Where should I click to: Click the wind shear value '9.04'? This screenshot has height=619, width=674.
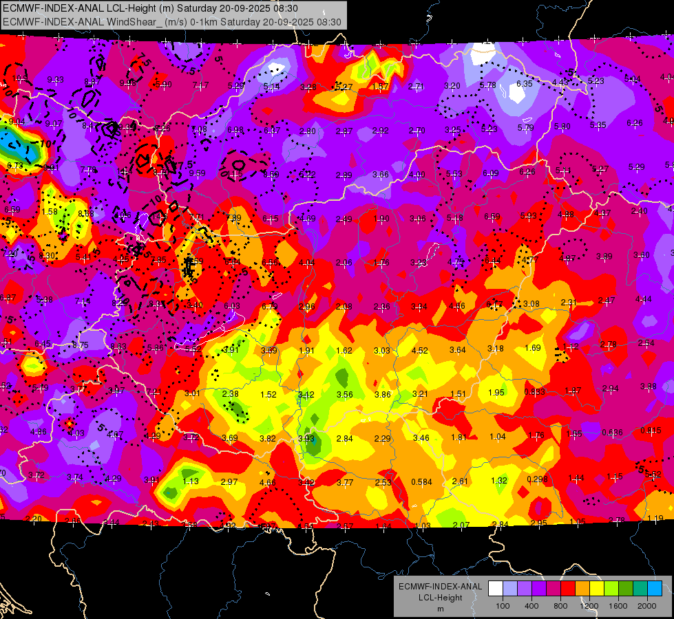pos(17,122)
